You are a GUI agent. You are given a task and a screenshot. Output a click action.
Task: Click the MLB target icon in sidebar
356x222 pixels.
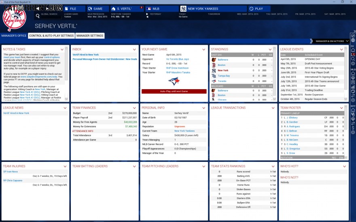(353, 77)
